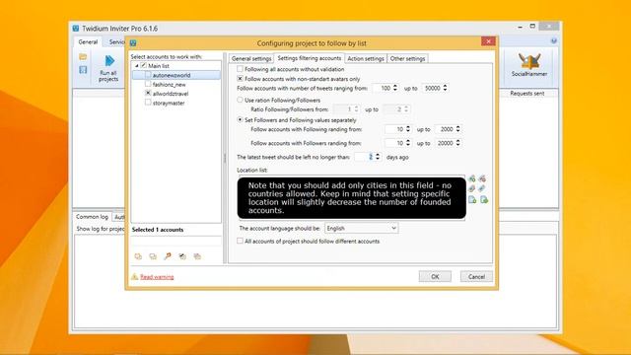Screen dimensions: 631x355
Task: Open the Other settings tab
Action: [x=407, y=59]
